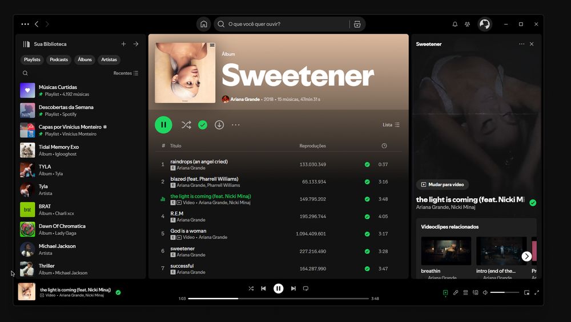Open the Ariana Grande artist link in the album header
The image size is (571, 322).
(245, 99)
